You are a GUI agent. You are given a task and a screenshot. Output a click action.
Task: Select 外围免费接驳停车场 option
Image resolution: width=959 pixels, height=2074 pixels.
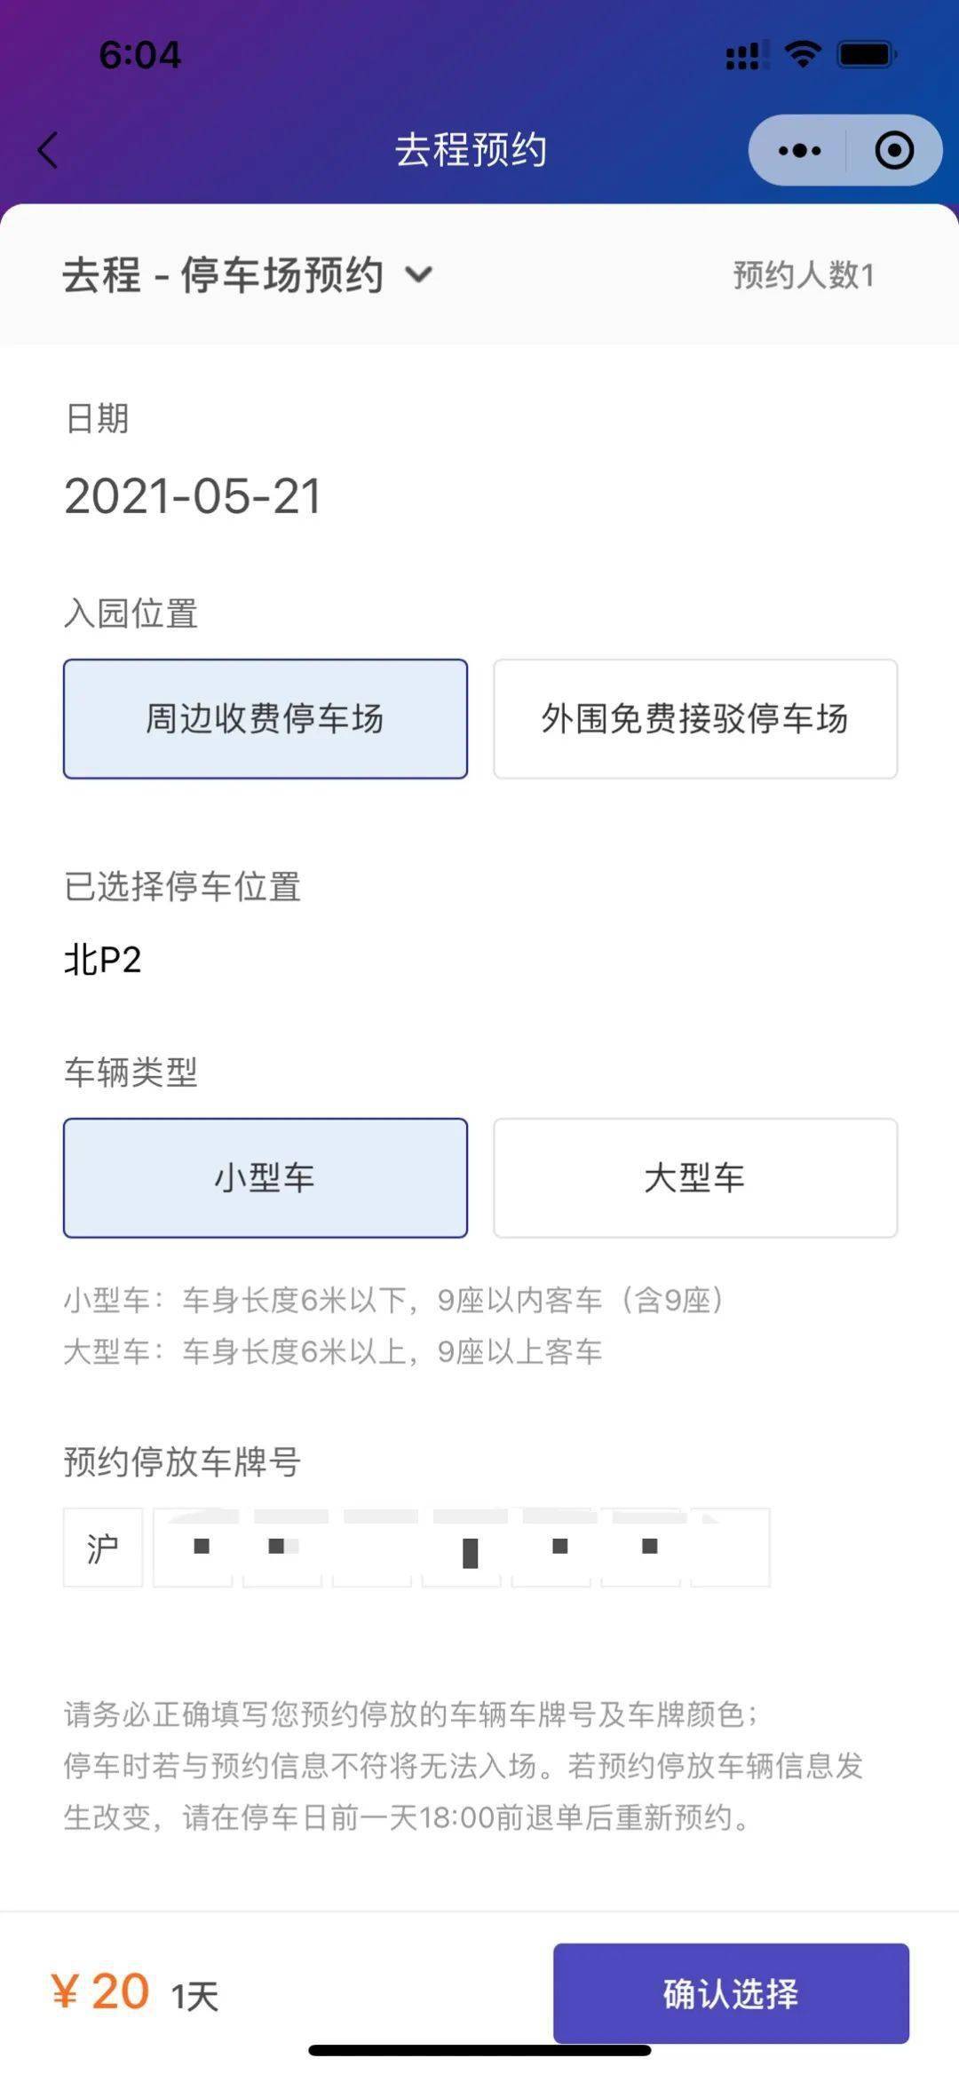pyautogui.click(x=694, y=718)
